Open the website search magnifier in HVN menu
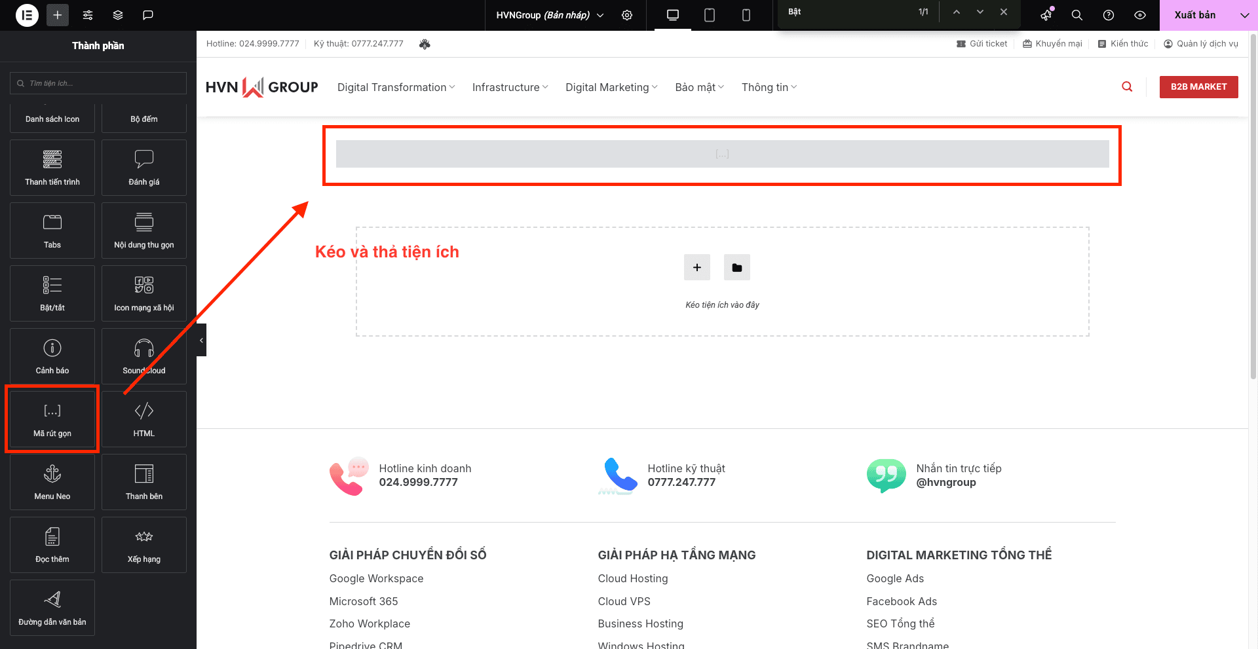This screenshot has width=1258, height=649. (1127, 86)
